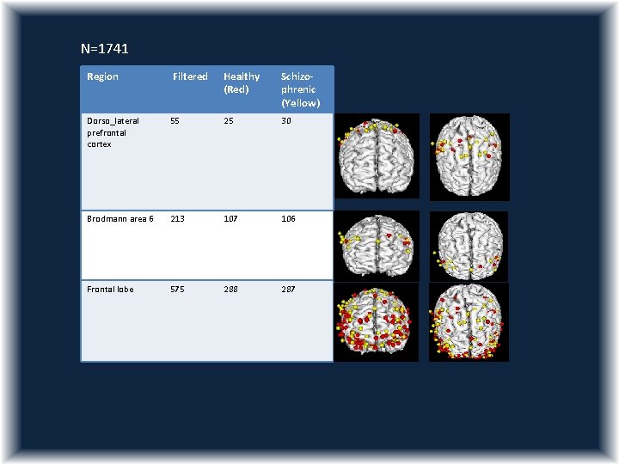Select the Region column header
Image resolution: width=619 pixels, height=464 pixels.
(x=102, y=76)
